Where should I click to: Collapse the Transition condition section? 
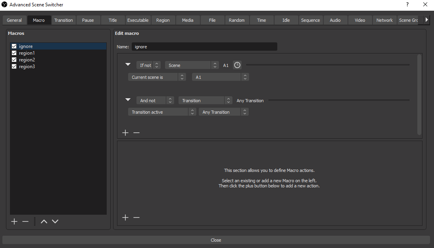click(128, 99)
